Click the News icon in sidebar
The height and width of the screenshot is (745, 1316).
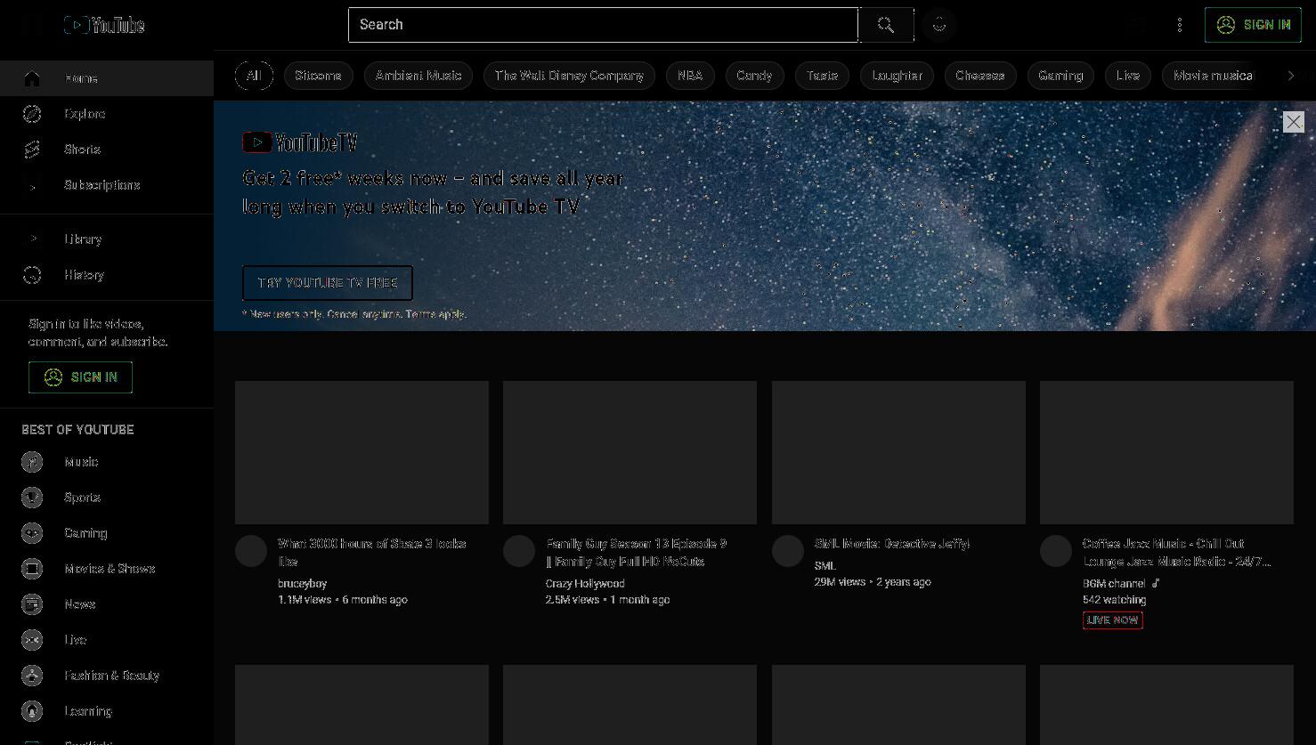pos(32,604)
